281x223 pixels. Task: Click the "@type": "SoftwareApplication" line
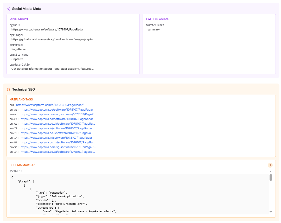[60, 196]
